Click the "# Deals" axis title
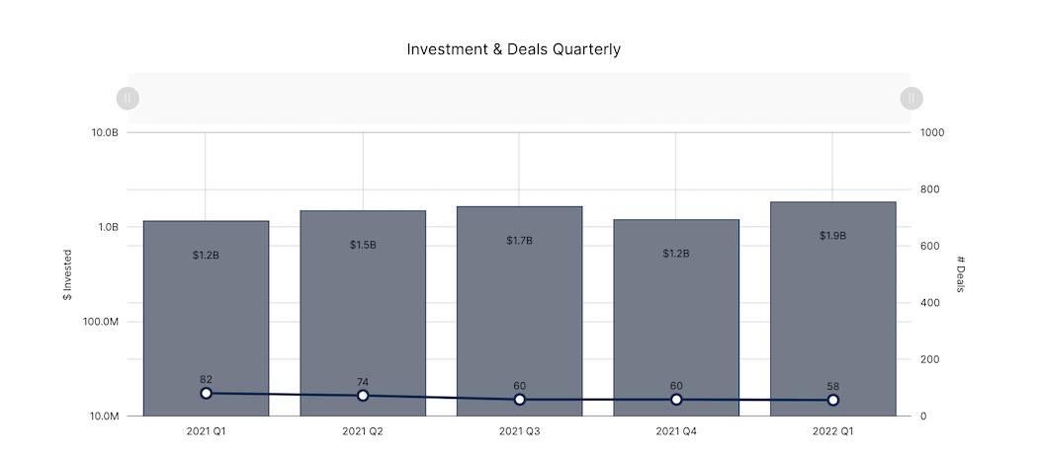The width and height of the screenshot is (1038, 457). coord(960,274)
